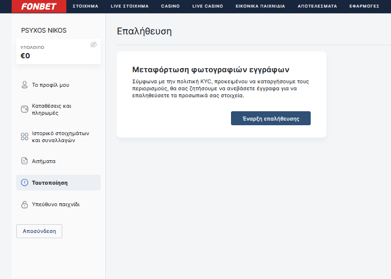391x279 pixels.
Task: Click the profile person icon
Action: point(24,85)
